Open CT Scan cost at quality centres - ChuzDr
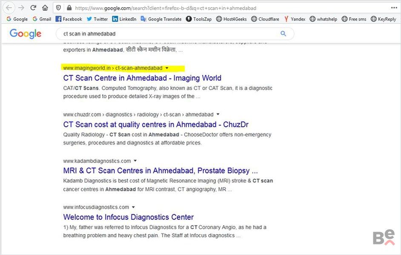Image resolution: width=401 pixels, height=255 pixels. [x=156, y=124]
